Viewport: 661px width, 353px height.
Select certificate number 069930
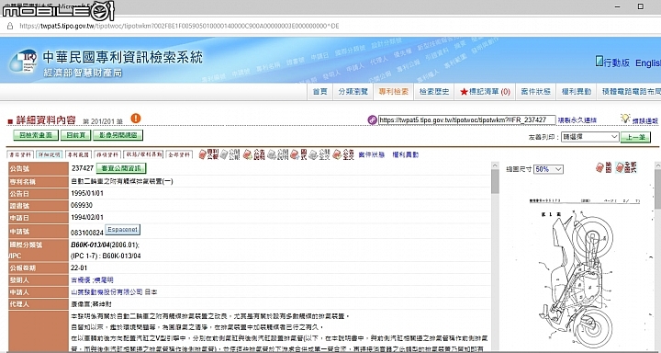(82, 205)
